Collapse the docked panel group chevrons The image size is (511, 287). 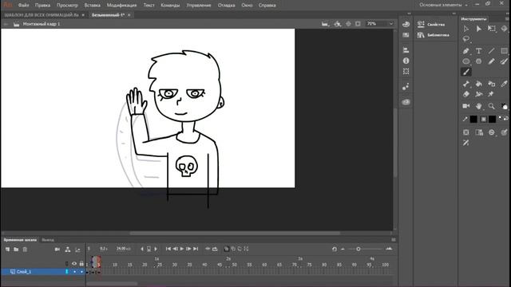(x=409, y=14)
